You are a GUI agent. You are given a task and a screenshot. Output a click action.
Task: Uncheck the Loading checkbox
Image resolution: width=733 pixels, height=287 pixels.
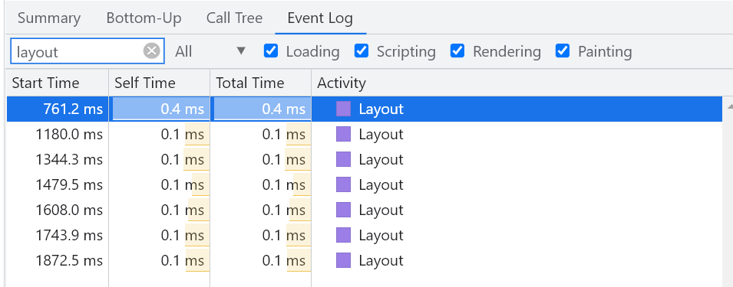[271, 51]
